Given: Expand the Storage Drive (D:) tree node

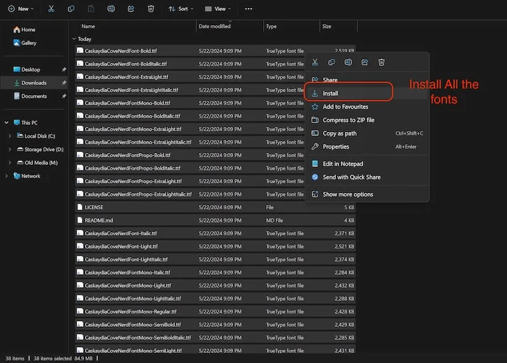Looking at the screenshot, I should click(10, 149).
